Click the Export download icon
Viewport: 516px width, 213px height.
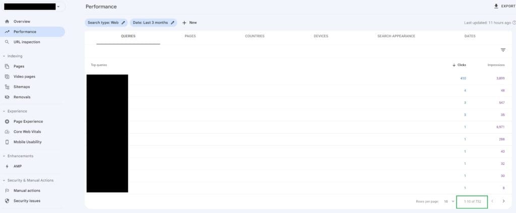pos(496,7)
